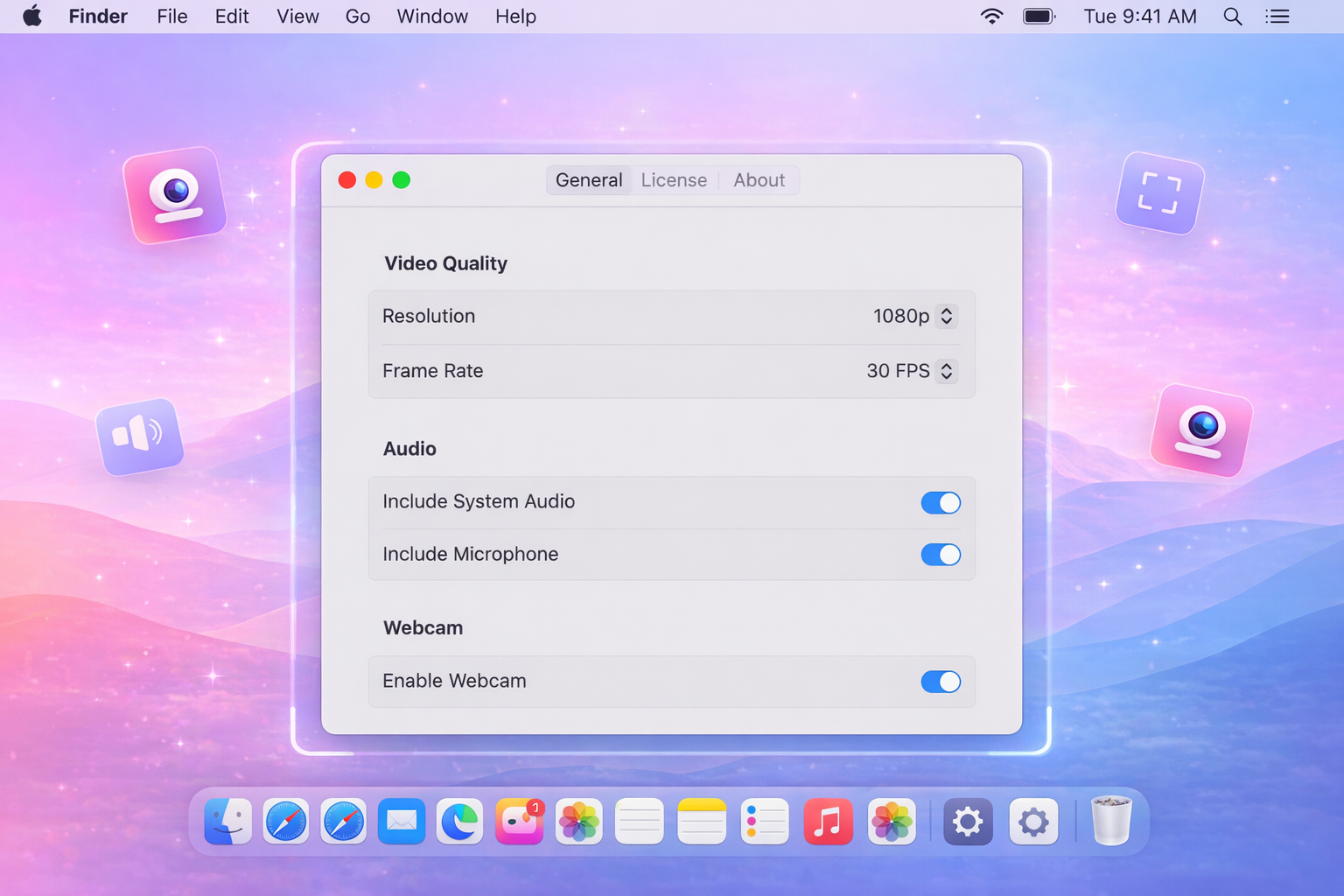Open the About tab
This screenshot has height=896, width=1344.
[759, 180]
